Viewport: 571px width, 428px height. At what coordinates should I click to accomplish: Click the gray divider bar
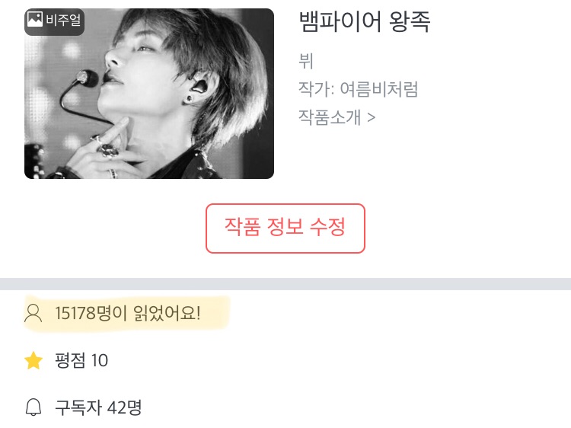285,284
